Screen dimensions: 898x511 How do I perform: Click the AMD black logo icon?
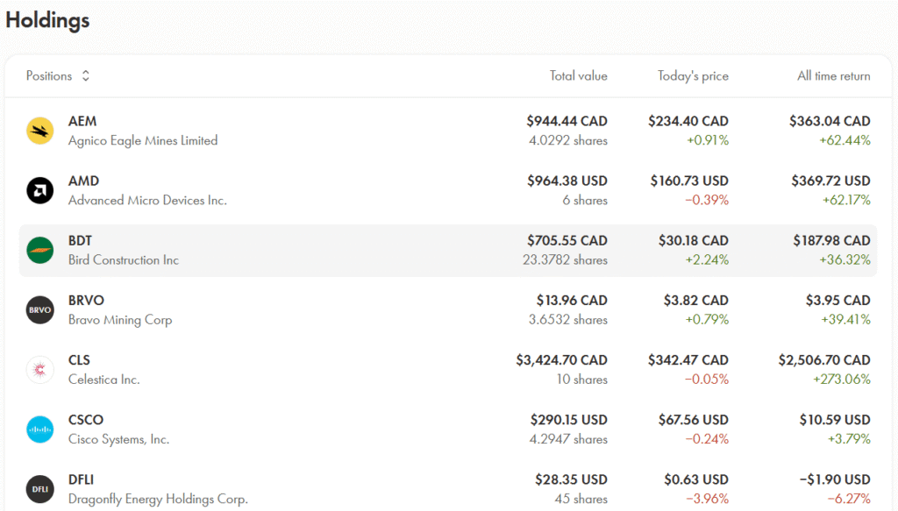(x=40, y=190)
